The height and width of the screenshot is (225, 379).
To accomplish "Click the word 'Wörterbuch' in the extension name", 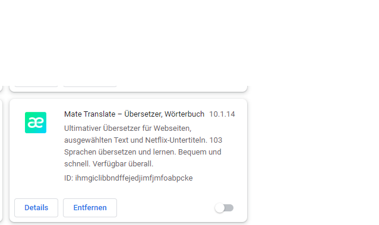I will pyautogui.click(x=184, y=114).
